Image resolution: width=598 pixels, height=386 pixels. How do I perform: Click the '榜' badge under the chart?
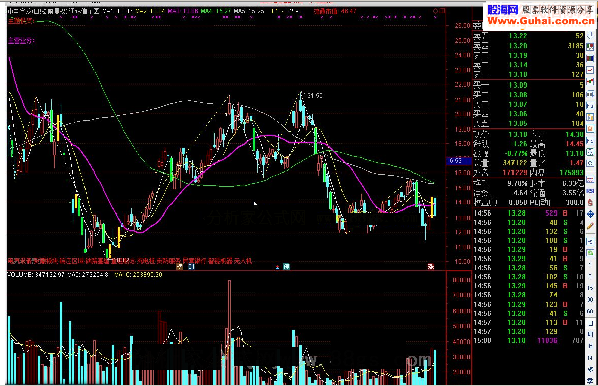coord(179,267)
